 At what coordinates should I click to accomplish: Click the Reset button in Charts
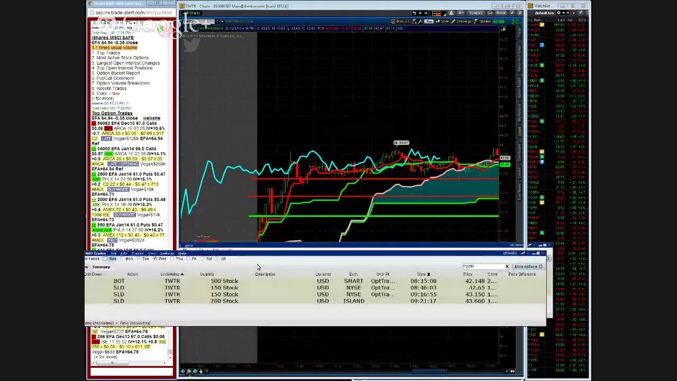pos(501,13)
